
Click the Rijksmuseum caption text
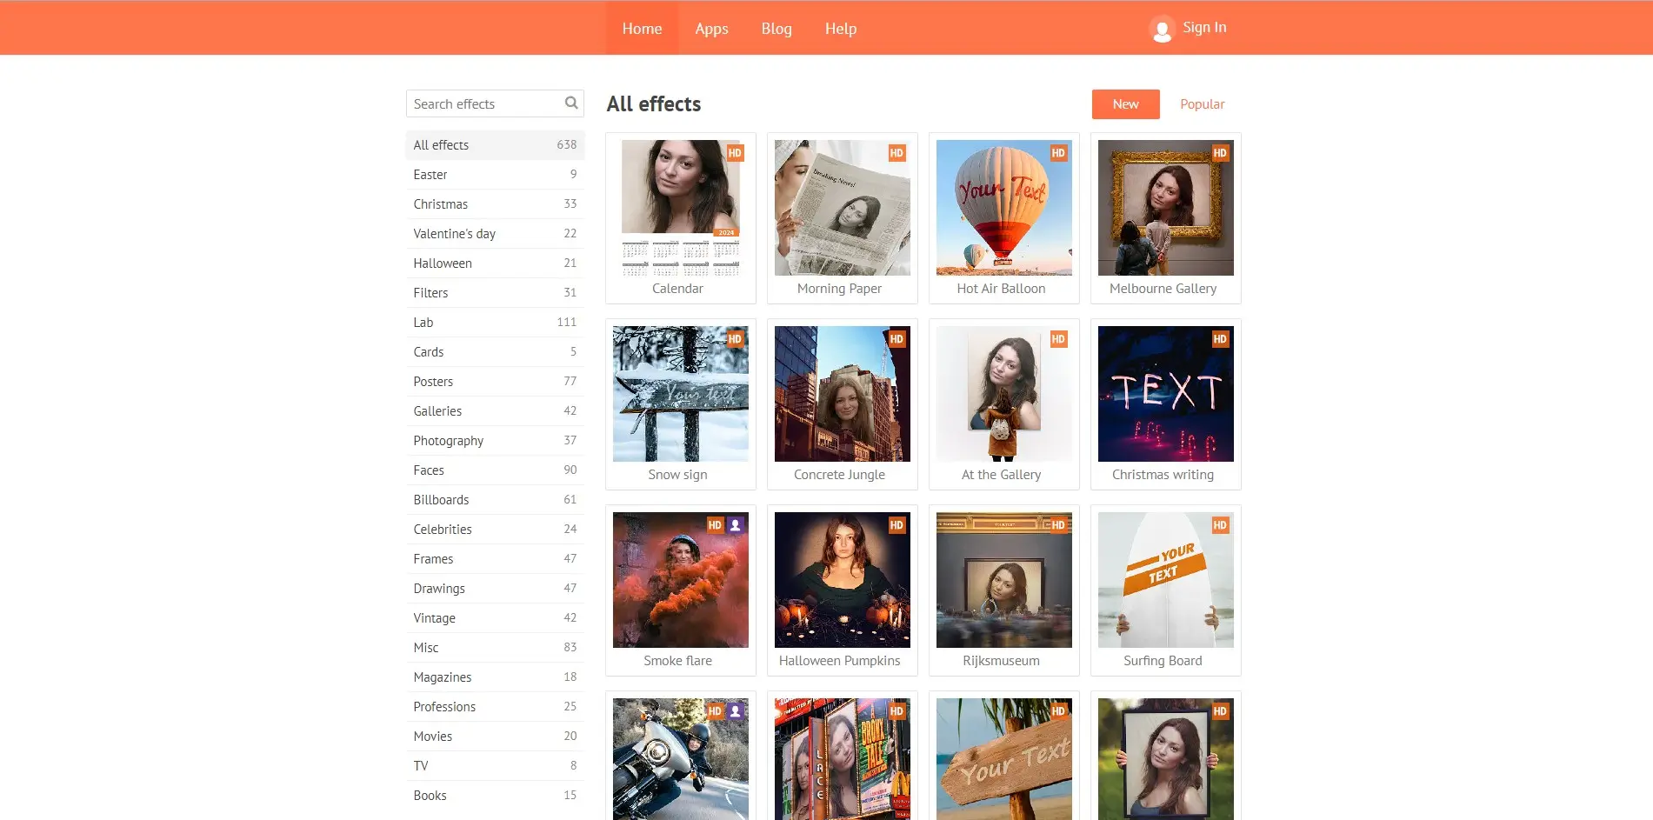click(1001, 661)
